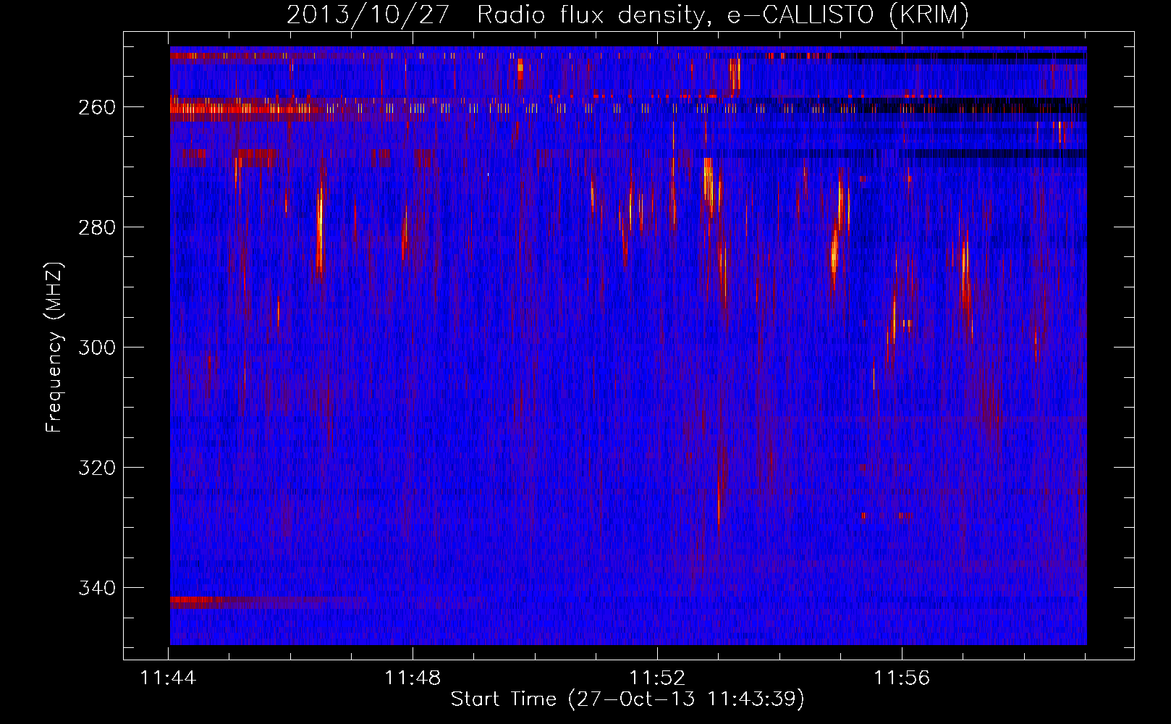Select the 260 frequency tick label

point(97,107)
